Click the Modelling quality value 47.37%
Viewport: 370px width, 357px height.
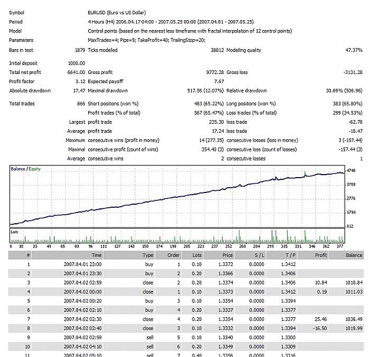(353, 50)
